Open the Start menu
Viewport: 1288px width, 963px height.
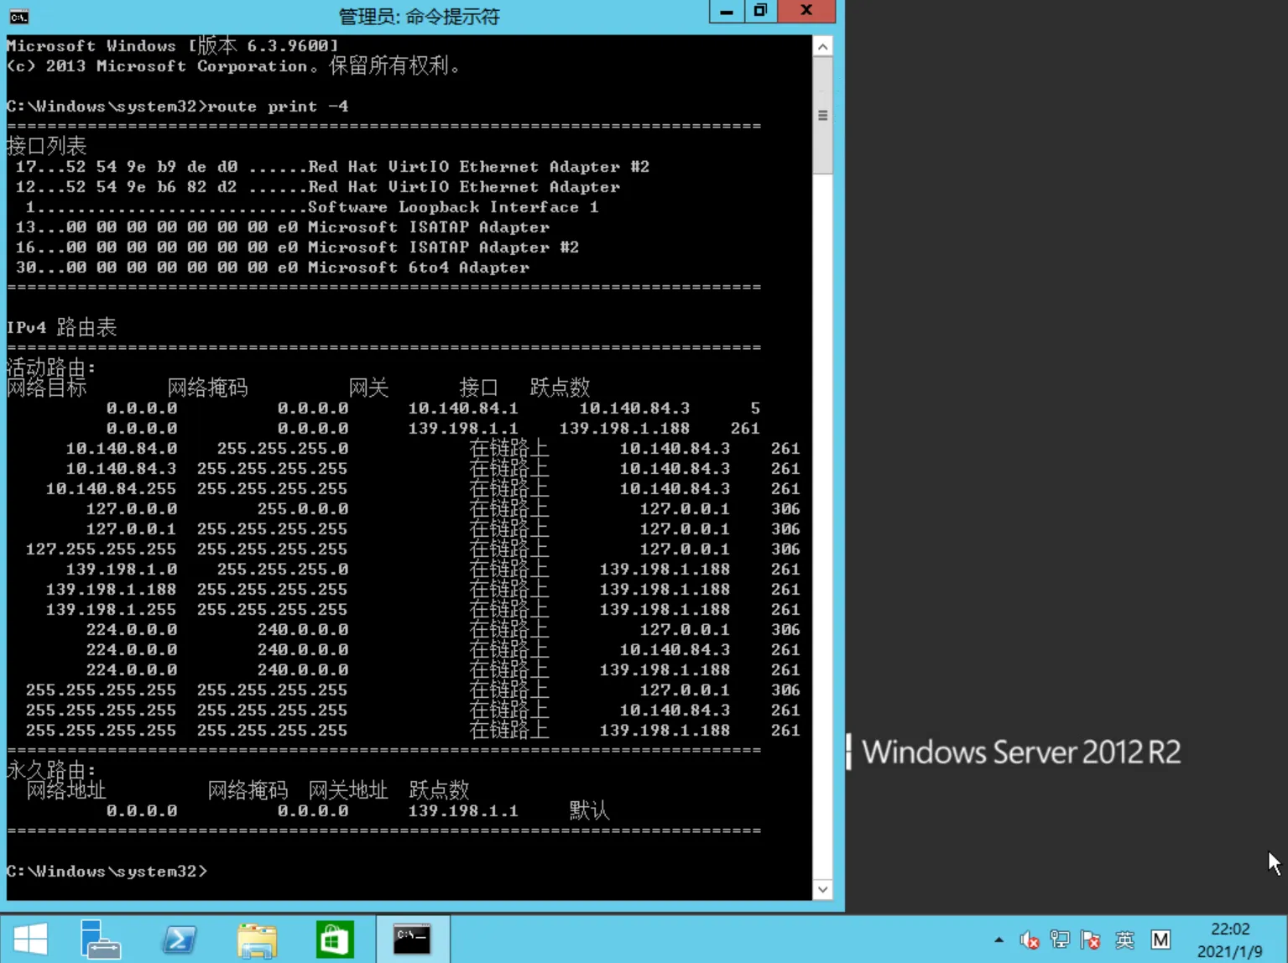[31, 939]
